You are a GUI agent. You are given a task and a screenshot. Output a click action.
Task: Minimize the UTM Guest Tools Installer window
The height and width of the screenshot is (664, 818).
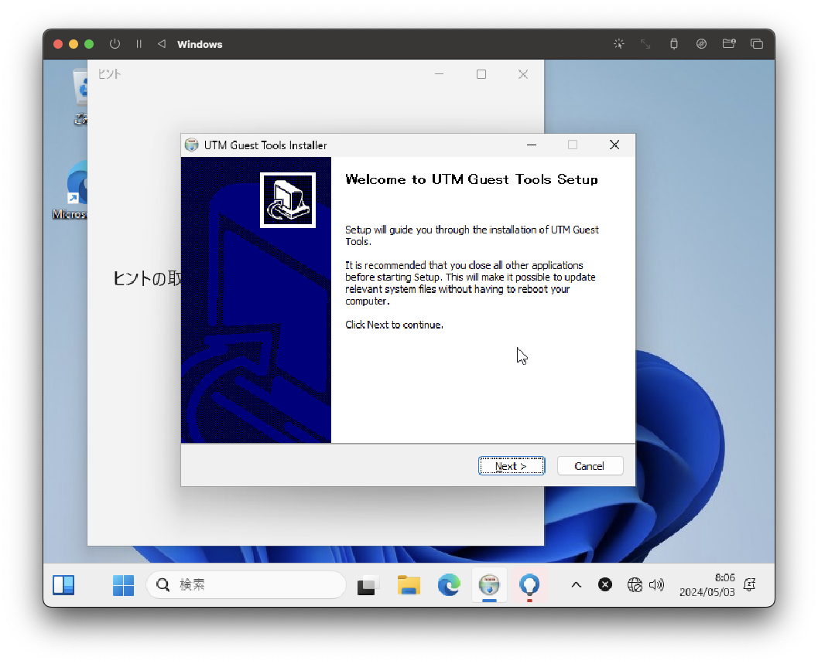[531, 145]
